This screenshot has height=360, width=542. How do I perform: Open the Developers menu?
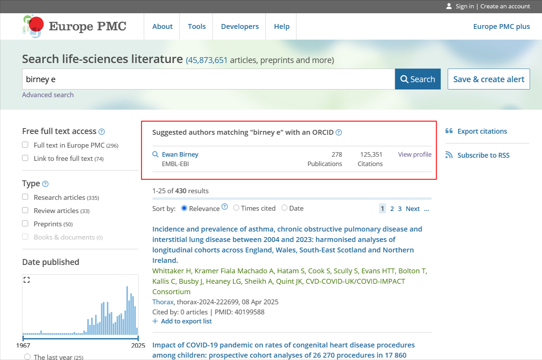point(240,26)
